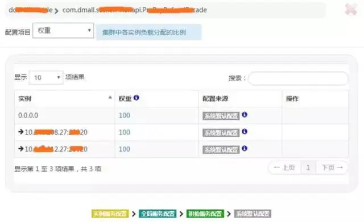Image resolution: width=364 pixels, height=222 pixels.
Task: Click info icon in the 0.0.0.0 row
Action: 245,115
